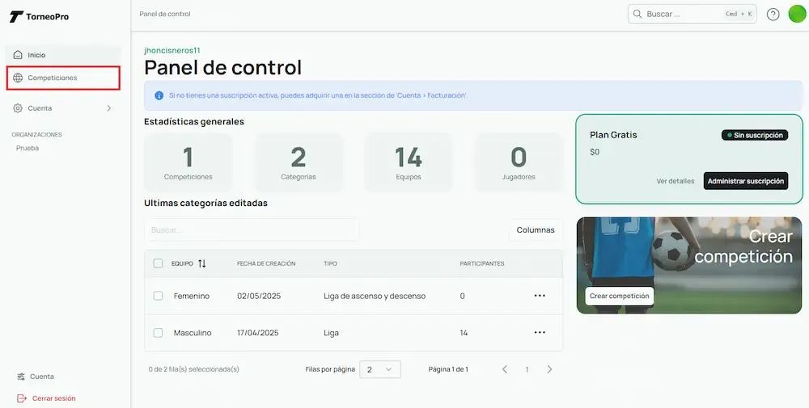
Task: Open the Femenino row actions menu
Action: coord(540,296)
